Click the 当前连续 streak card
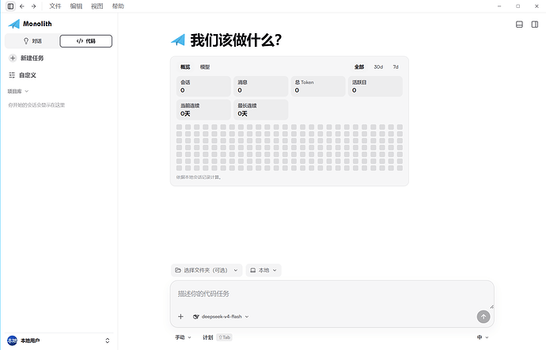This screenshot has width=546, height=350. tap(203, 110)
